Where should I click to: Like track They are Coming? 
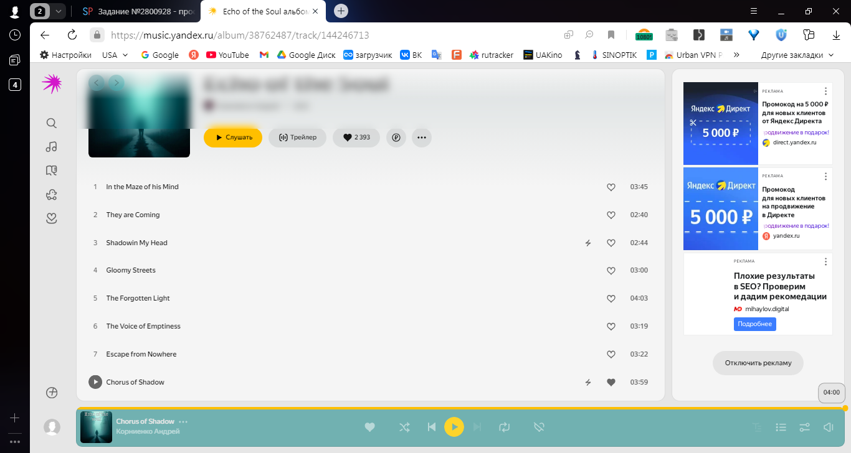click(611, 215)
